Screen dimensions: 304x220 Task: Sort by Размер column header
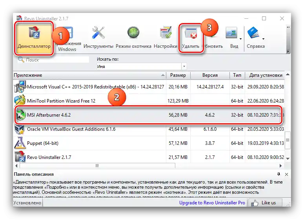pos(178,75)
